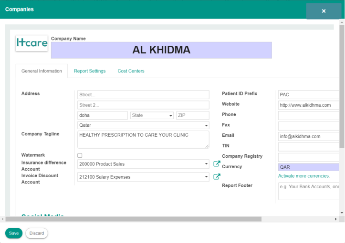The height and width of the screenshot is (243, 345).
Task: Click the scroll up arrow
Action: (x=342, y=22)
